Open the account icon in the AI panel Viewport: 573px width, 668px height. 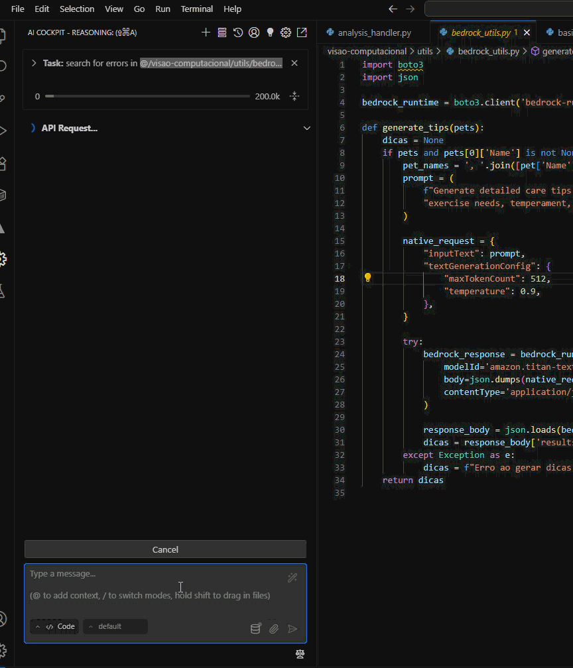254,32
